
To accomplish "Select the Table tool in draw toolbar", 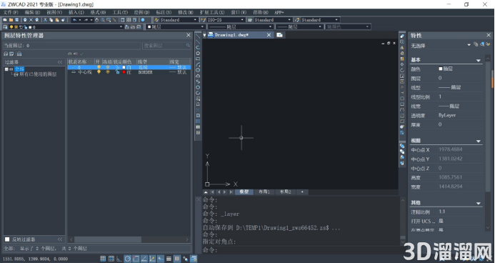I will tap(198, 126).
